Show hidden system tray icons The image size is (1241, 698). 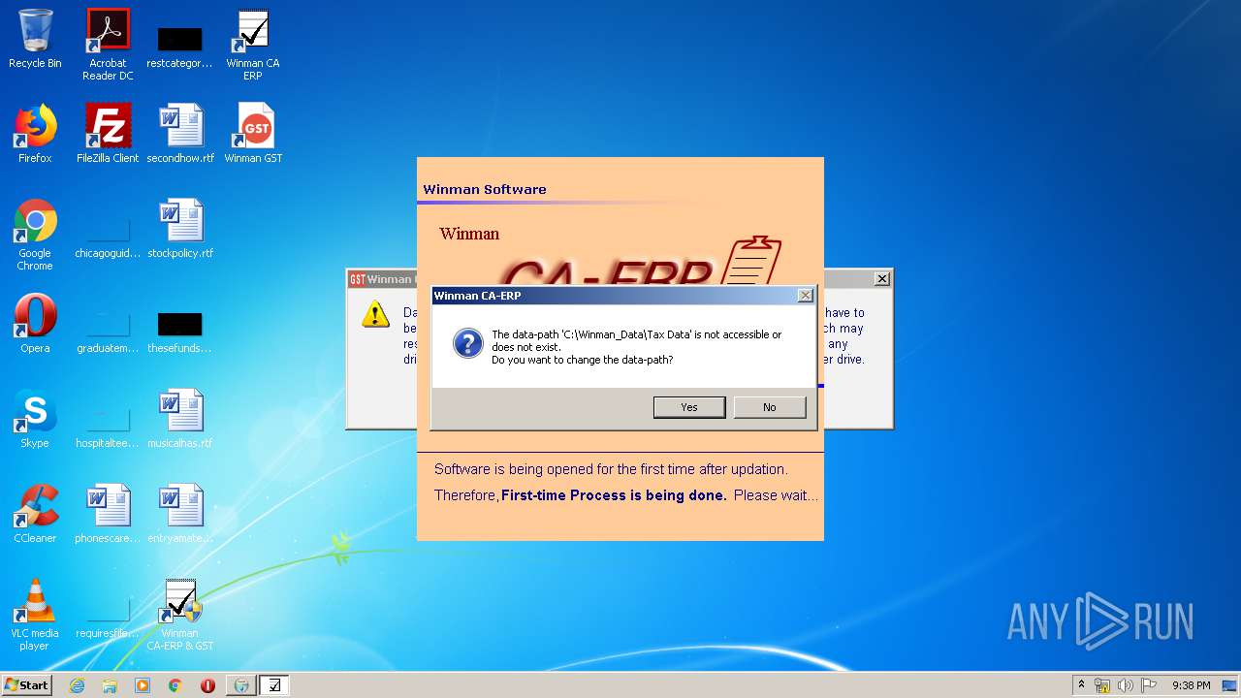tap(1081, 685)
